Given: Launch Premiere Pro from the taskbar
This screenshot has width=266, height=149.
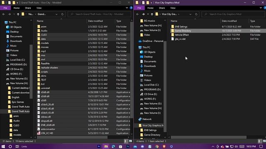Looking at the screenshot, I should pos(99,147).
